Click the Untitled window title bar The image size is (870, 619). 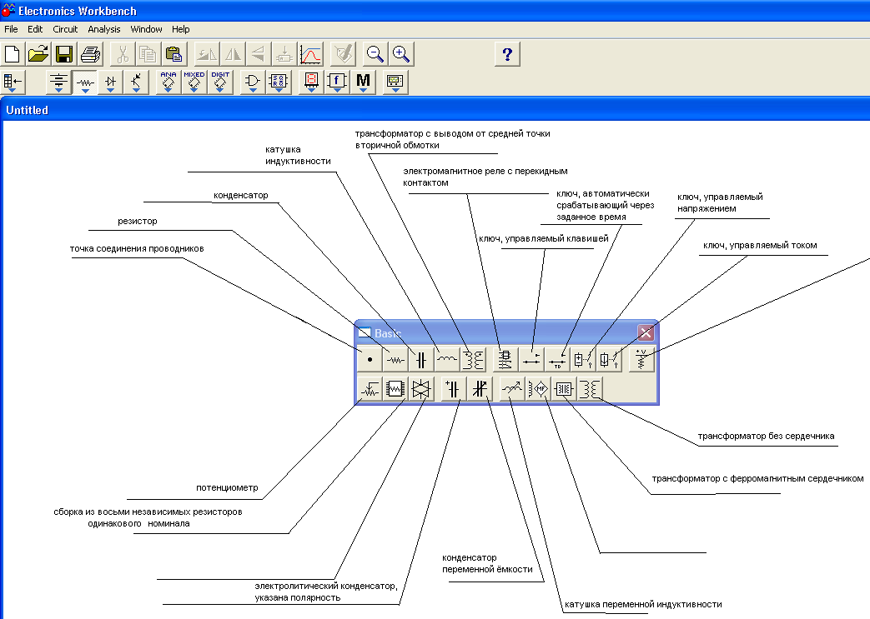pyautogui.click(x=435, y=110)
